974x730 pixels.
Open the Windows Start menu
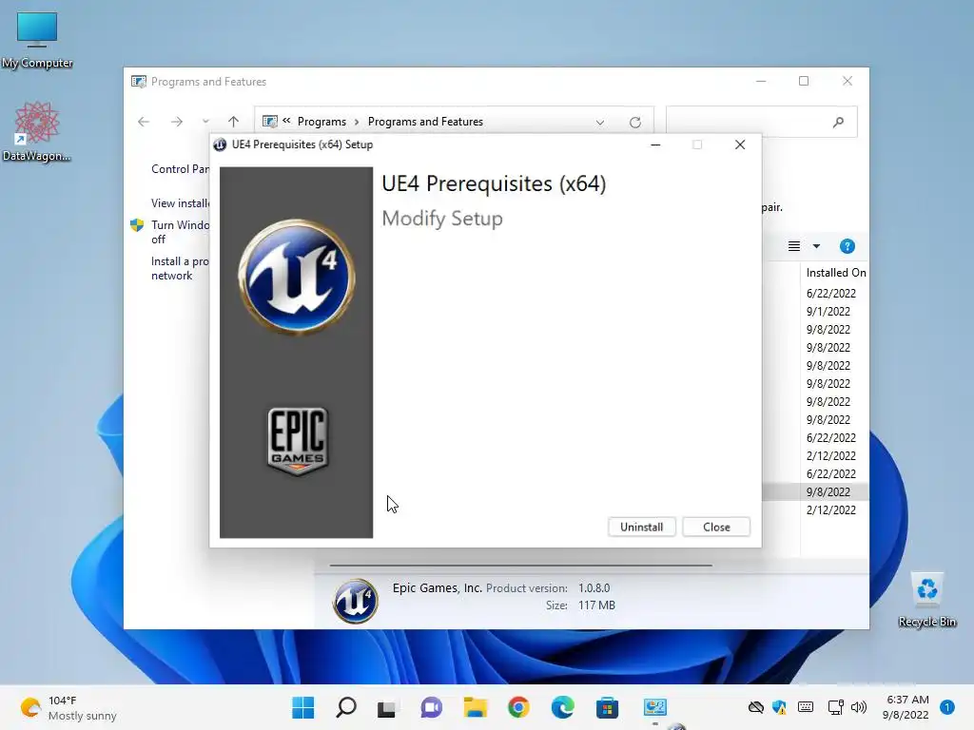(x=303, y=707)
